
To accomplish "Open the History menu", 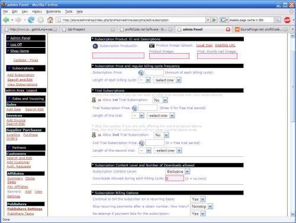I will click(37, 12).
